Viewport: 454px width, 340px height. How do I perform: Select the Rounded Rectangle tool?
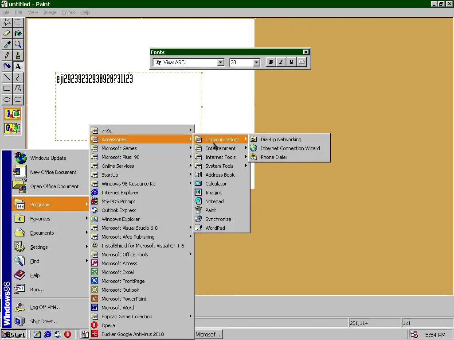coord(18,100)
